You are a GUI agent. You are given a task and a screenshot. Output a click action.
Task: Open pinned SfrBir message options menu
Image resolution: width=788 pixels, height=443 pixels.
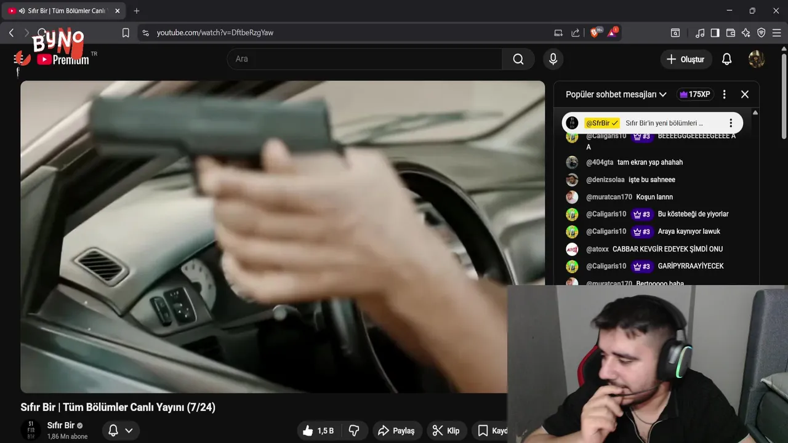[731, 123]
